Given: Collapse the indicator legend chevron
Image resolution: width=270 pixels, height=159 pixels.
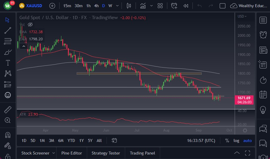Looking at the screenshot, I should click(x=23, y=46).
